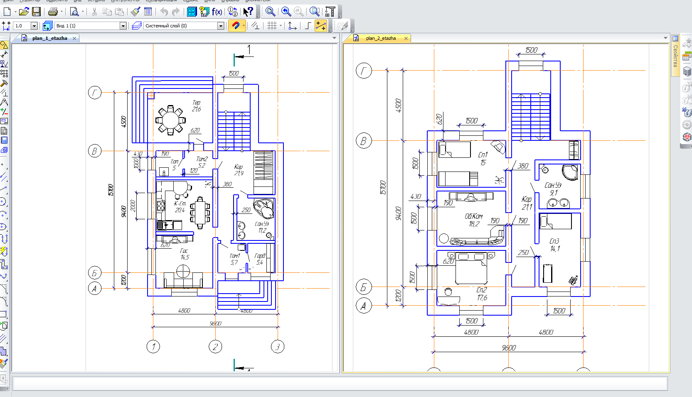This screenshot has width=692, height=397.
Task: Close the plan_1_etazha tab
Action: point(74,38)
